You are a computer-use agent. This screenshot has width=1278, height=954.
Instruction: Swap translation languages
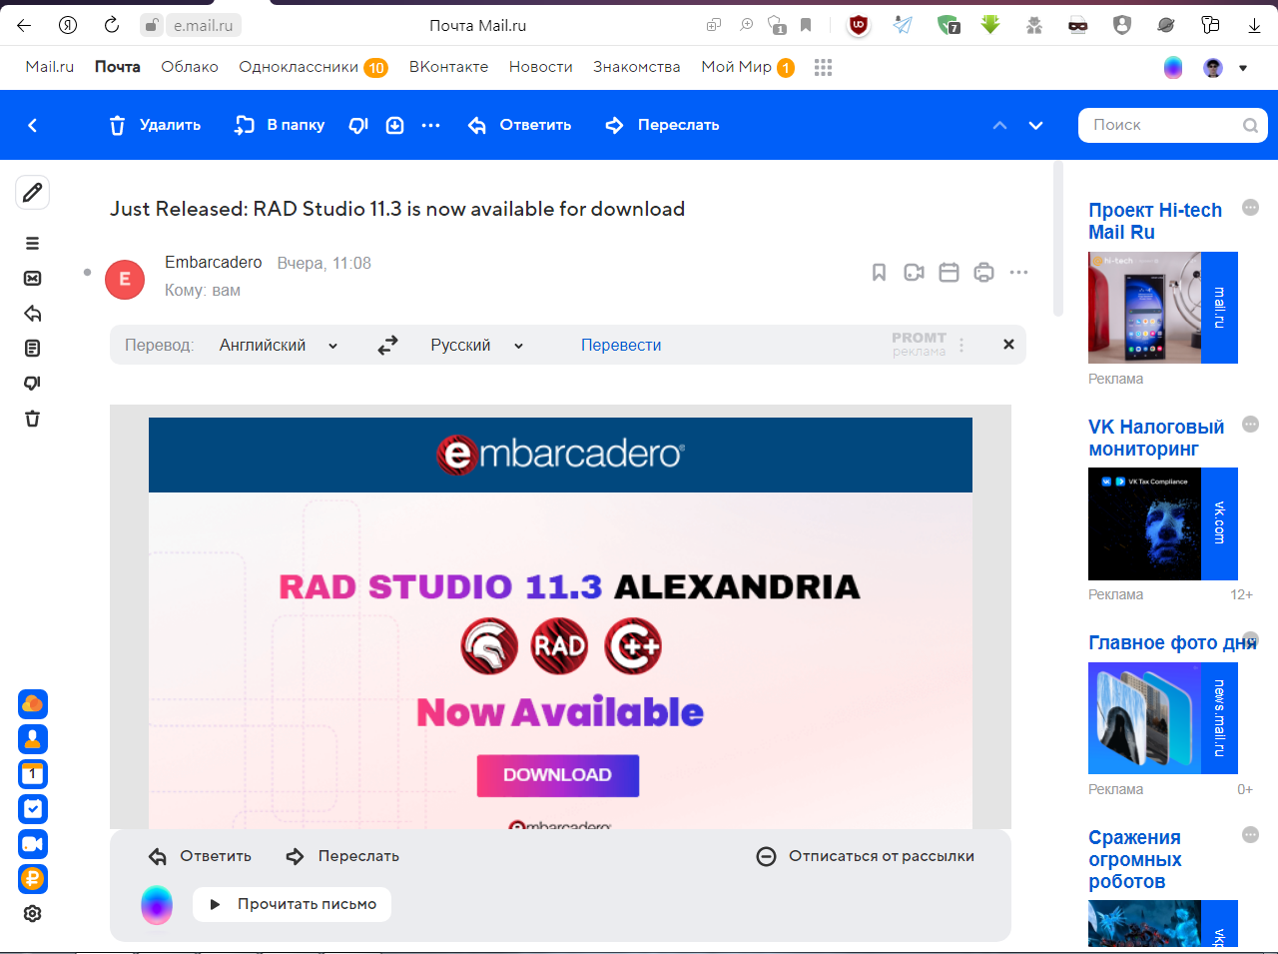click(387, 346)
